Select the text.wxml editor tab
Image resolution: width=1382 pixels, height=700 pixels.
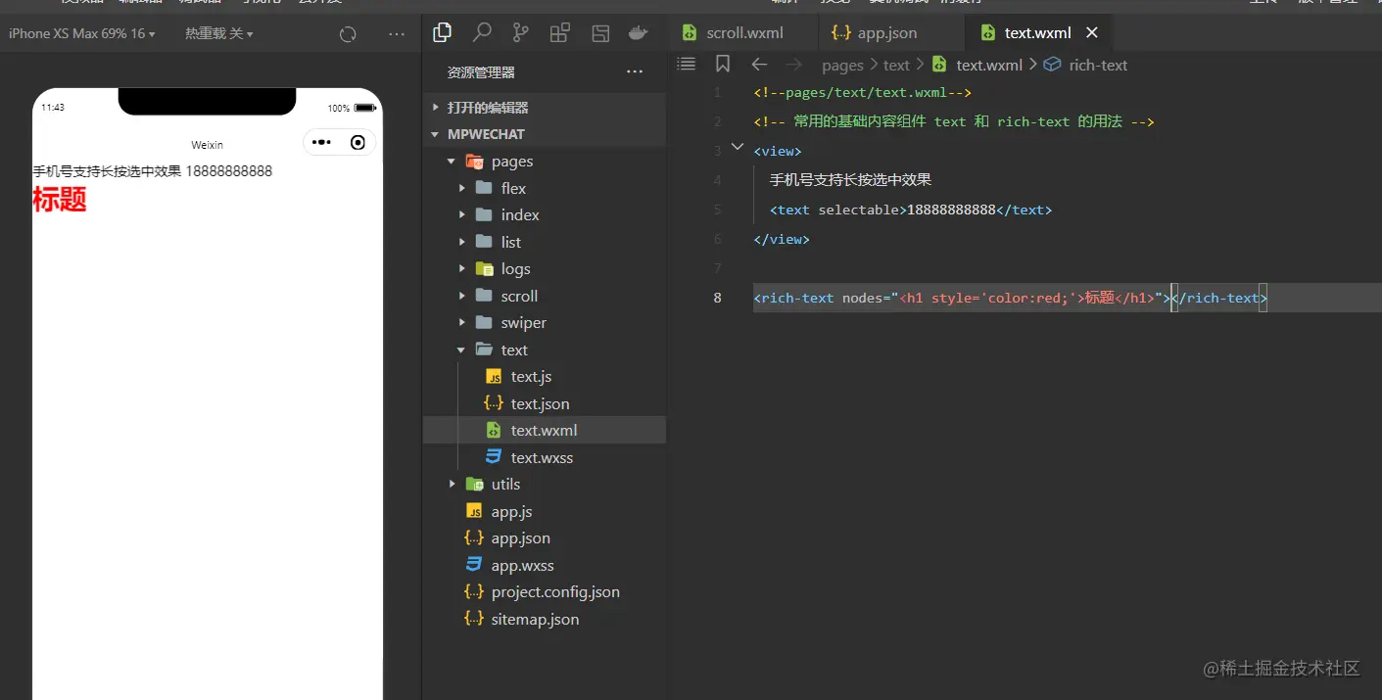(x=1037, y=32)
